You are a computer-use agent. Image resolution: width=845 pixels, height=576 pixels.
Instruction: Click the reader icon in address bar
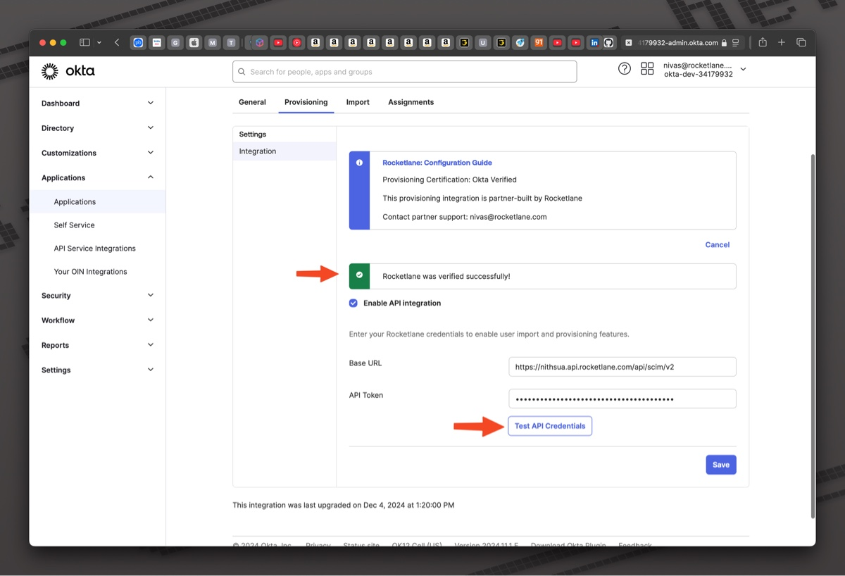(736, 43)
